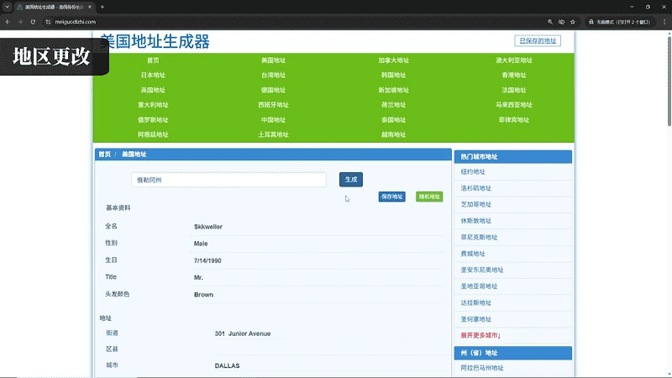672x378 pixels.
Task: Click the full name value Skkweller
Action: [208, 227]
